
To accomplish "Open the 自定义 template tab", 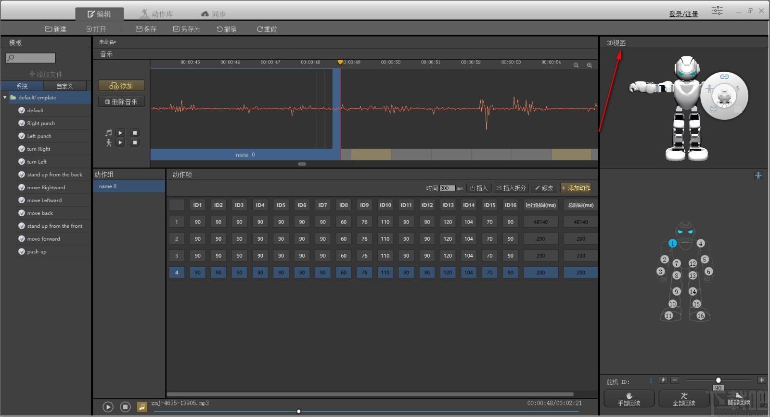I will point(64,86).
